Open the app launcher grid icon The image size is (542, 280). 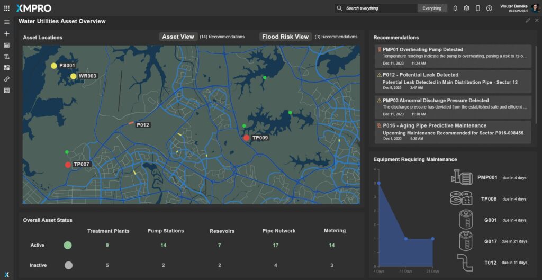pyautogui.click(x=6, y=8)
